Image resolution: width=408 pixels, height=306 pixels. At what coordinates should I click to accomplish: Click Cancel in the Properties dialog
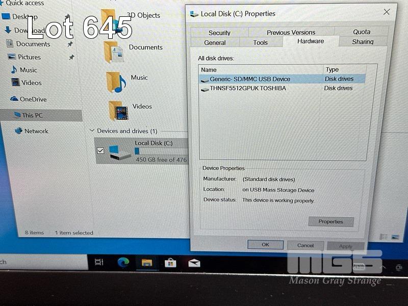[305, 245]
